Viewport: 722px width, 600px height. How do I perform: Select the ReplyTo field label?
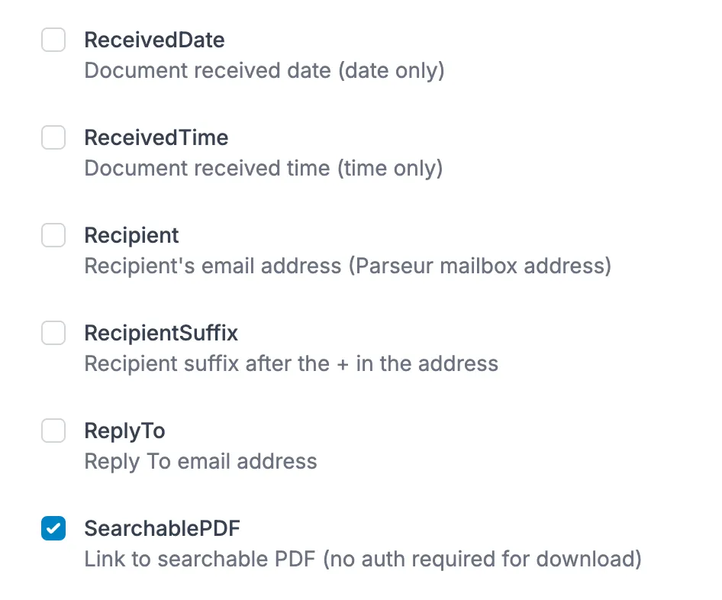click(x=124, y=431)
